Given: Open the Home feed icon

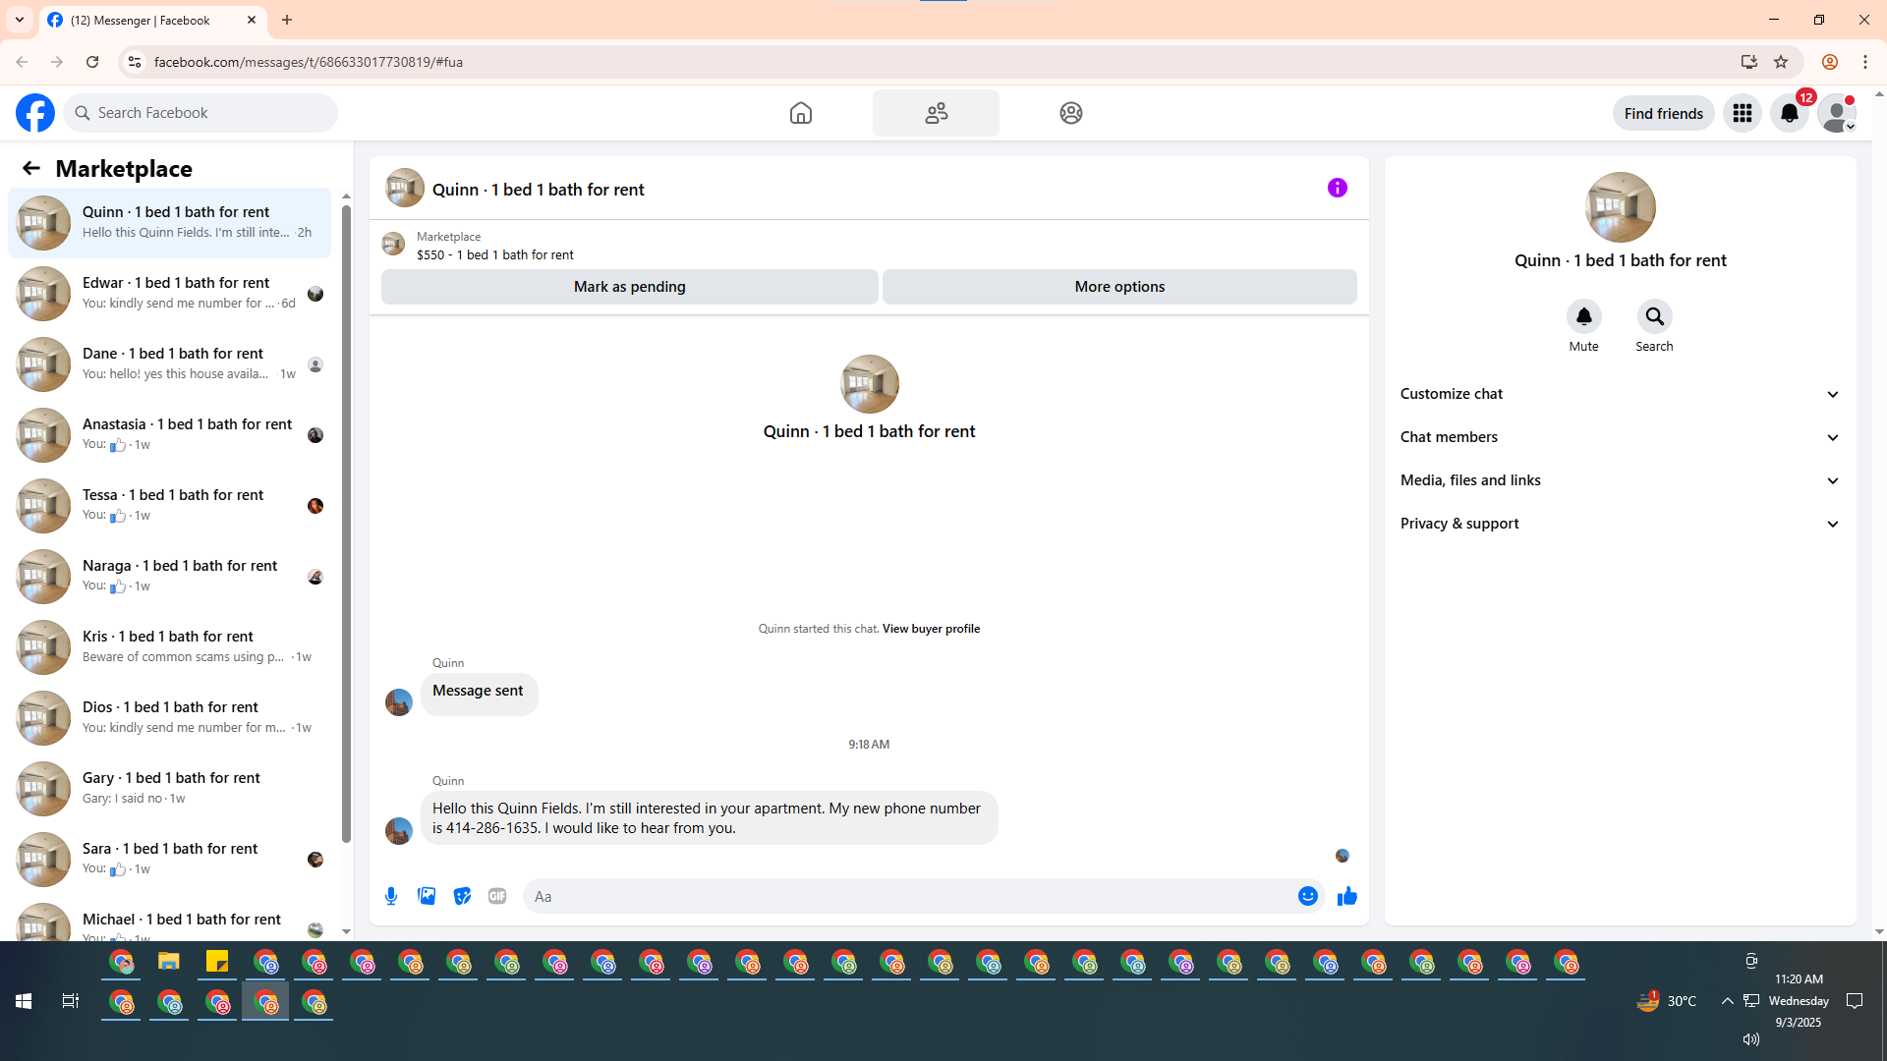Looking at the screenshot, I should [801, 113].
